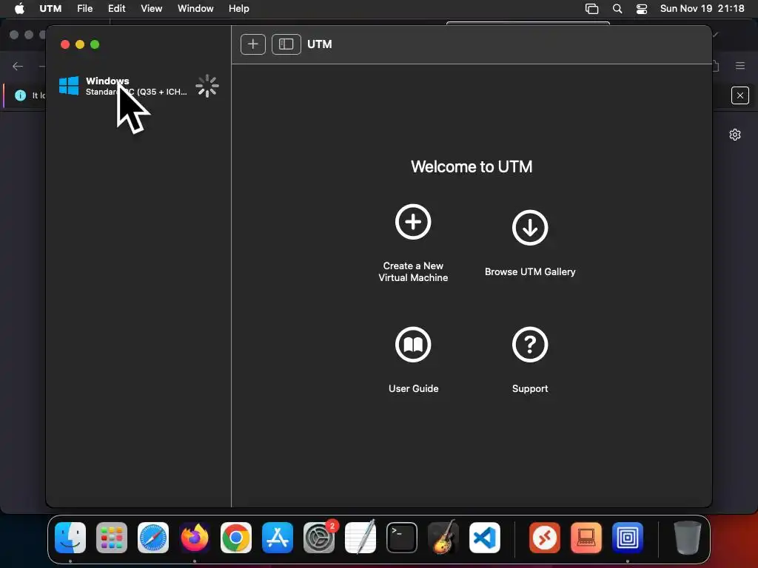Minimize the UTM window with yellow button
The height and width of the screenshot is (568, 758).
click(80, 44)
